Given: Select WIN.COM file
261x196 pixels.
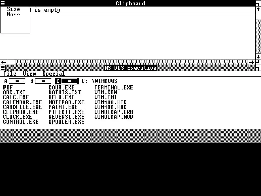Looking at the screenshot, I should point(106,92).
